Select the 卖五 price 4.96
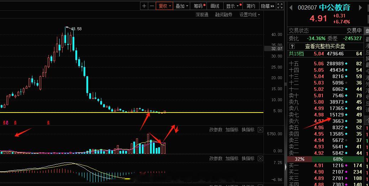The image size is (369, 186). click(x=319, y=127)
